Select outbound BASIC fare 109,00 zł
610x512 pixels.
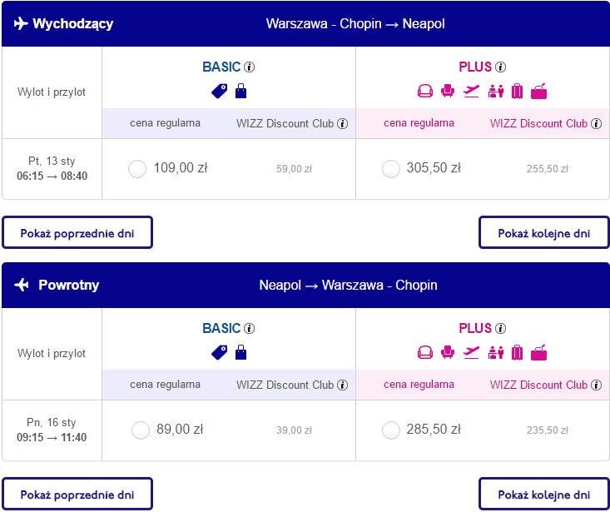[x=137, y=169]
